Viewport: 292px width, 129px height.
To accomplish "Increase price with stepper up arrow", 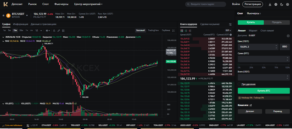I will pos(276,46).
